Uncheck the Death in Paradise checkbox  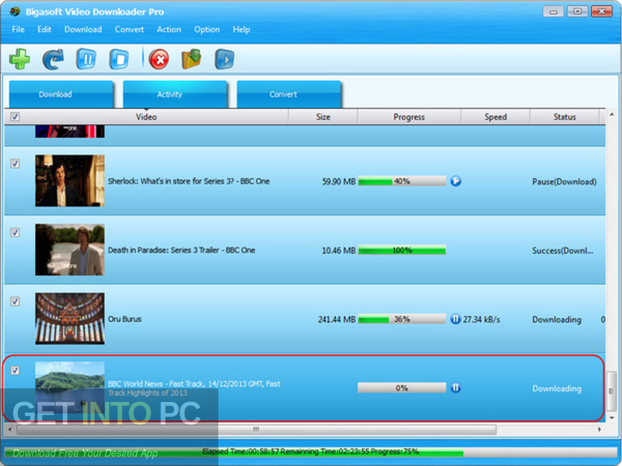pos(15,232)
